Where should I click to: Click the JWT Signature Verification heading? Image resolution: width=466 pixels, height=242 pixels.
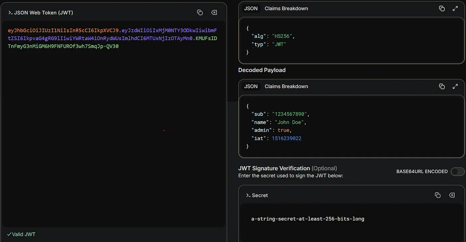[x=274, y=168]
